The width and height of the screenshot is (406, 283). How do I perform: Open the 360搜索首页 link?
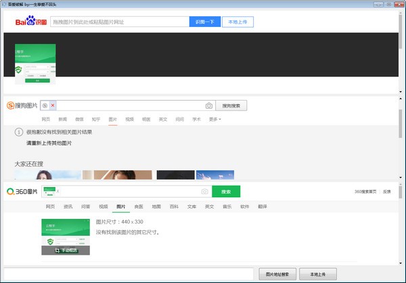pyautogui.click(x=365, y=192)
